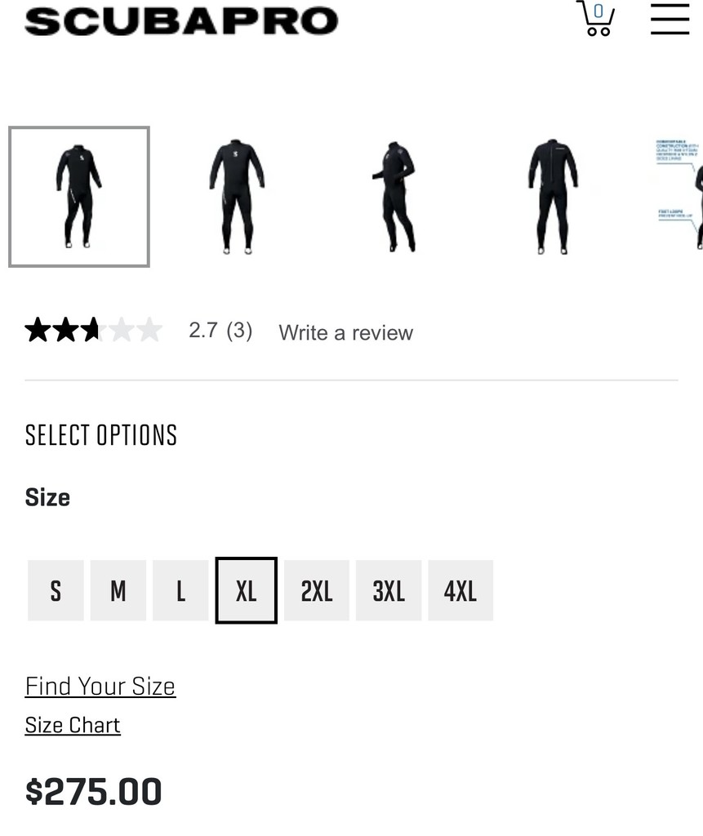Click the SCUBAPRO logo
703x836 pixels.
pos(181,21)
